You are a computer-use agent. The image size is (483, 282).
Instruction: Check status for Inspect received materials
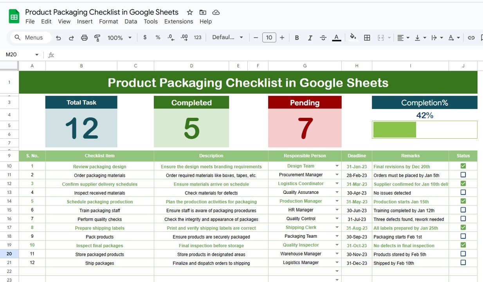coord(463,192)
